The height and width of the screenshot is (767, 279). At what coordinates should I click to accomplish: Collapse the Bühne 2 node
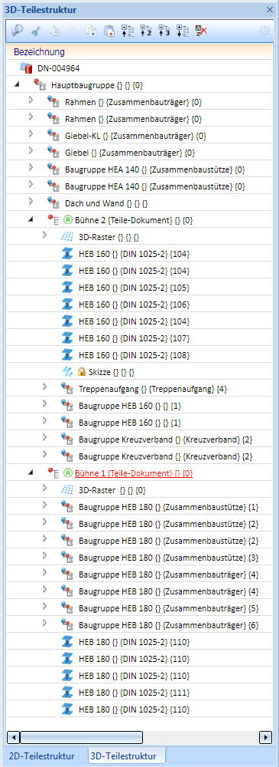coord(31,220)
